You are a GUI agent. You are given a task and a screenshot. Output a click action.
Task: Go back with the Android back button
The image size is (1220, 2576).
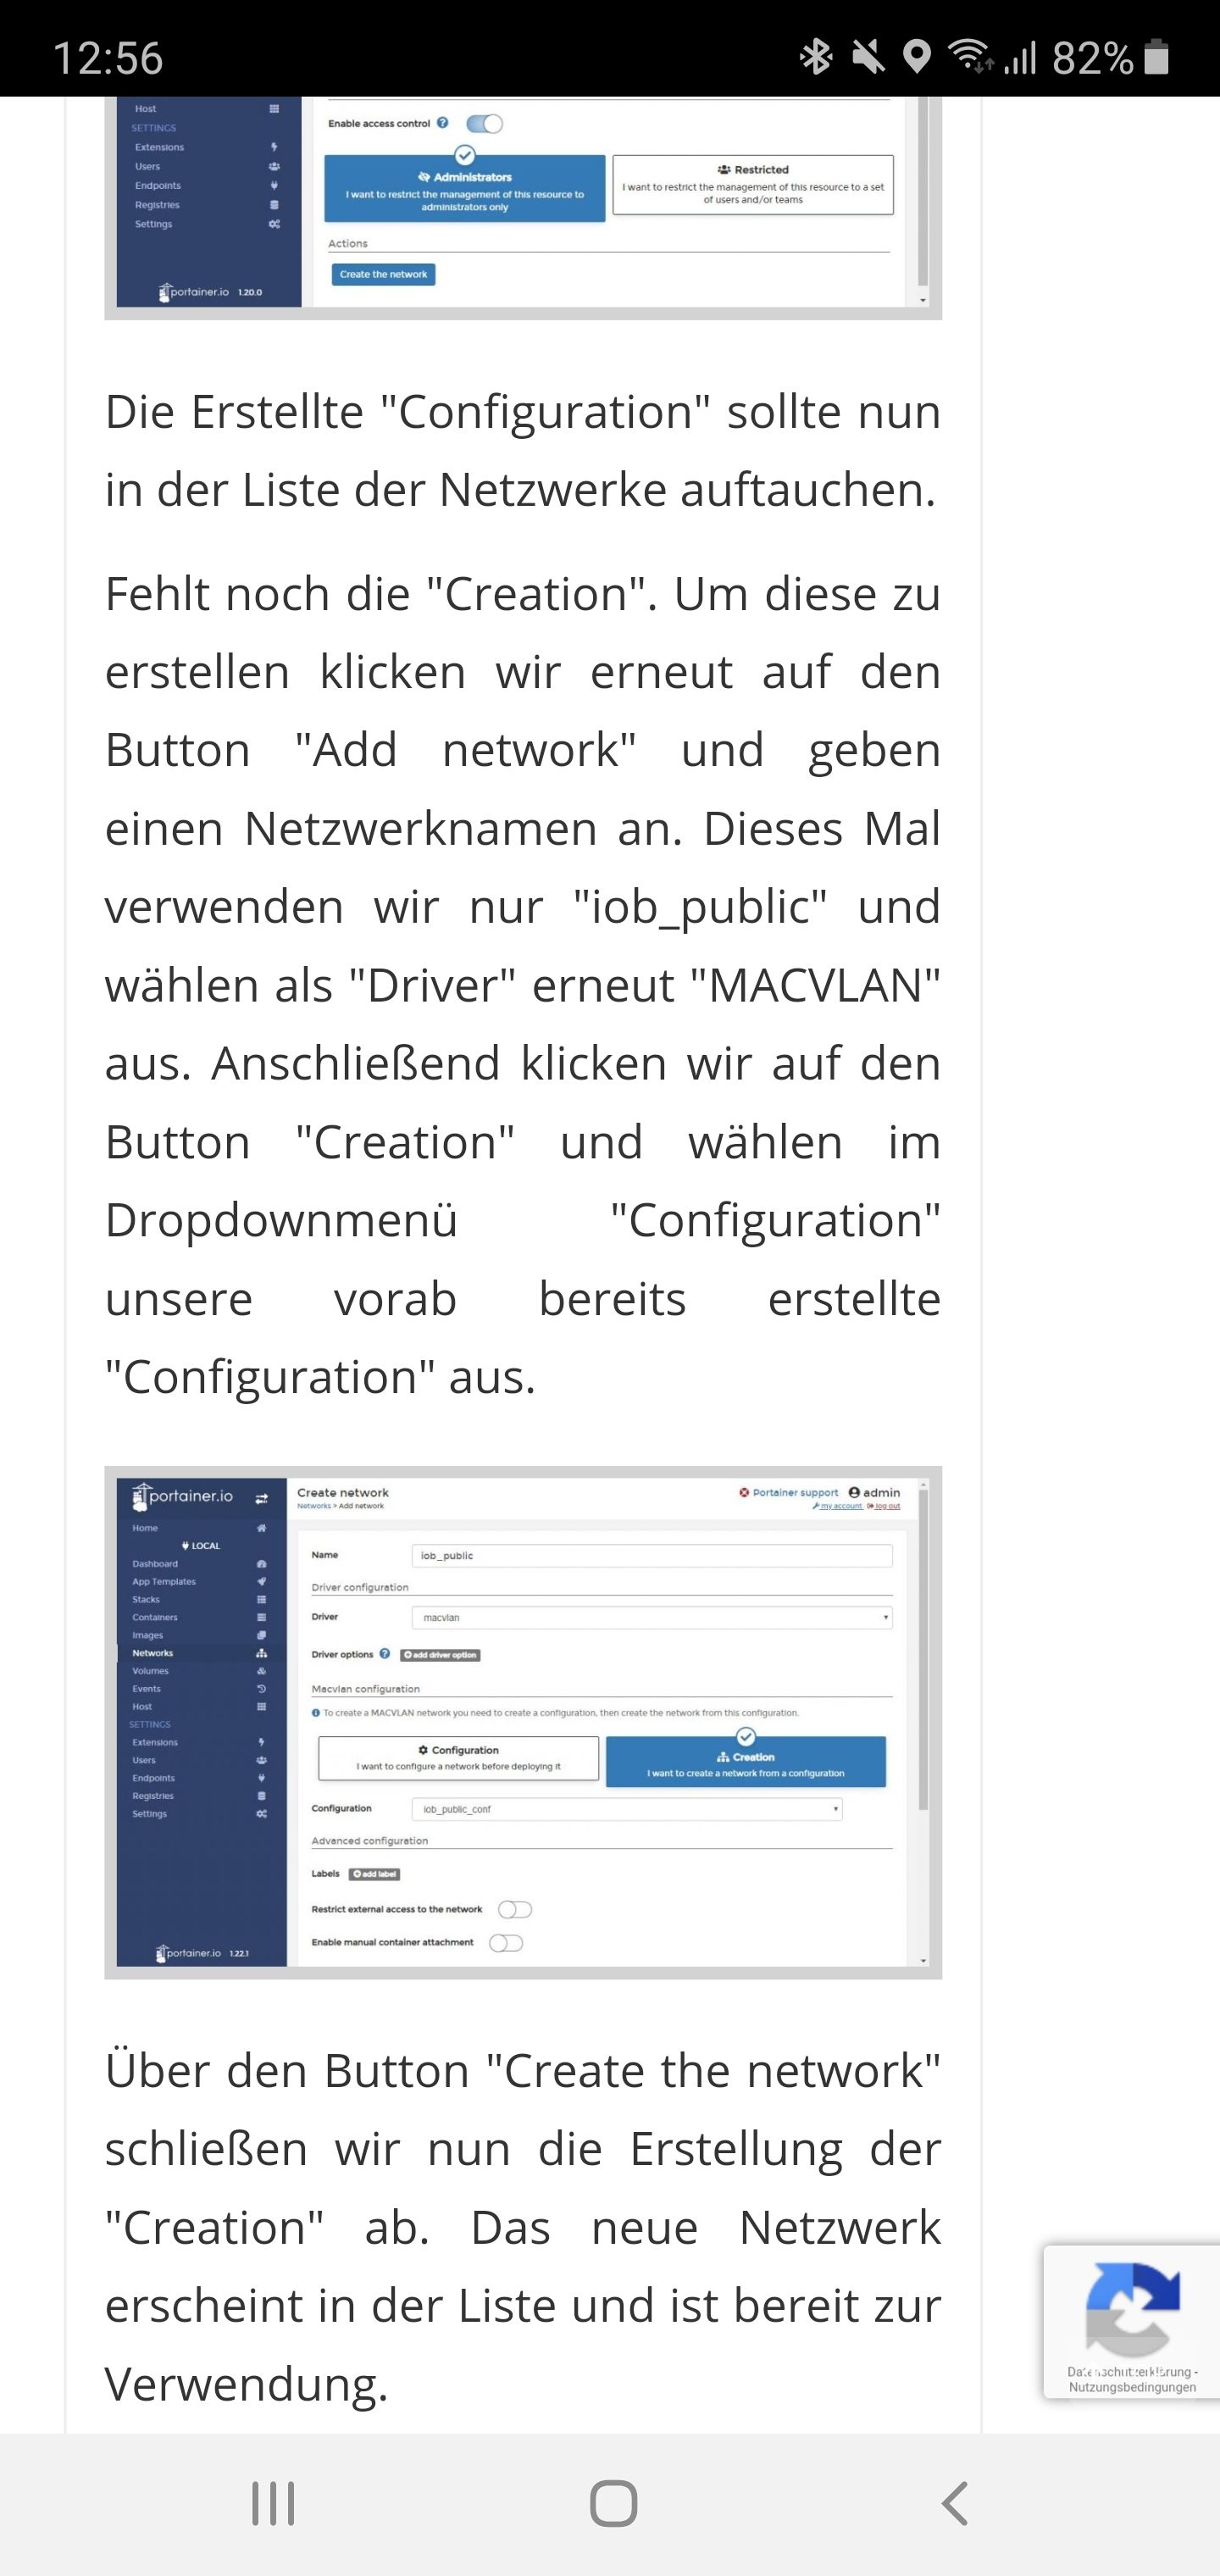955,2503
